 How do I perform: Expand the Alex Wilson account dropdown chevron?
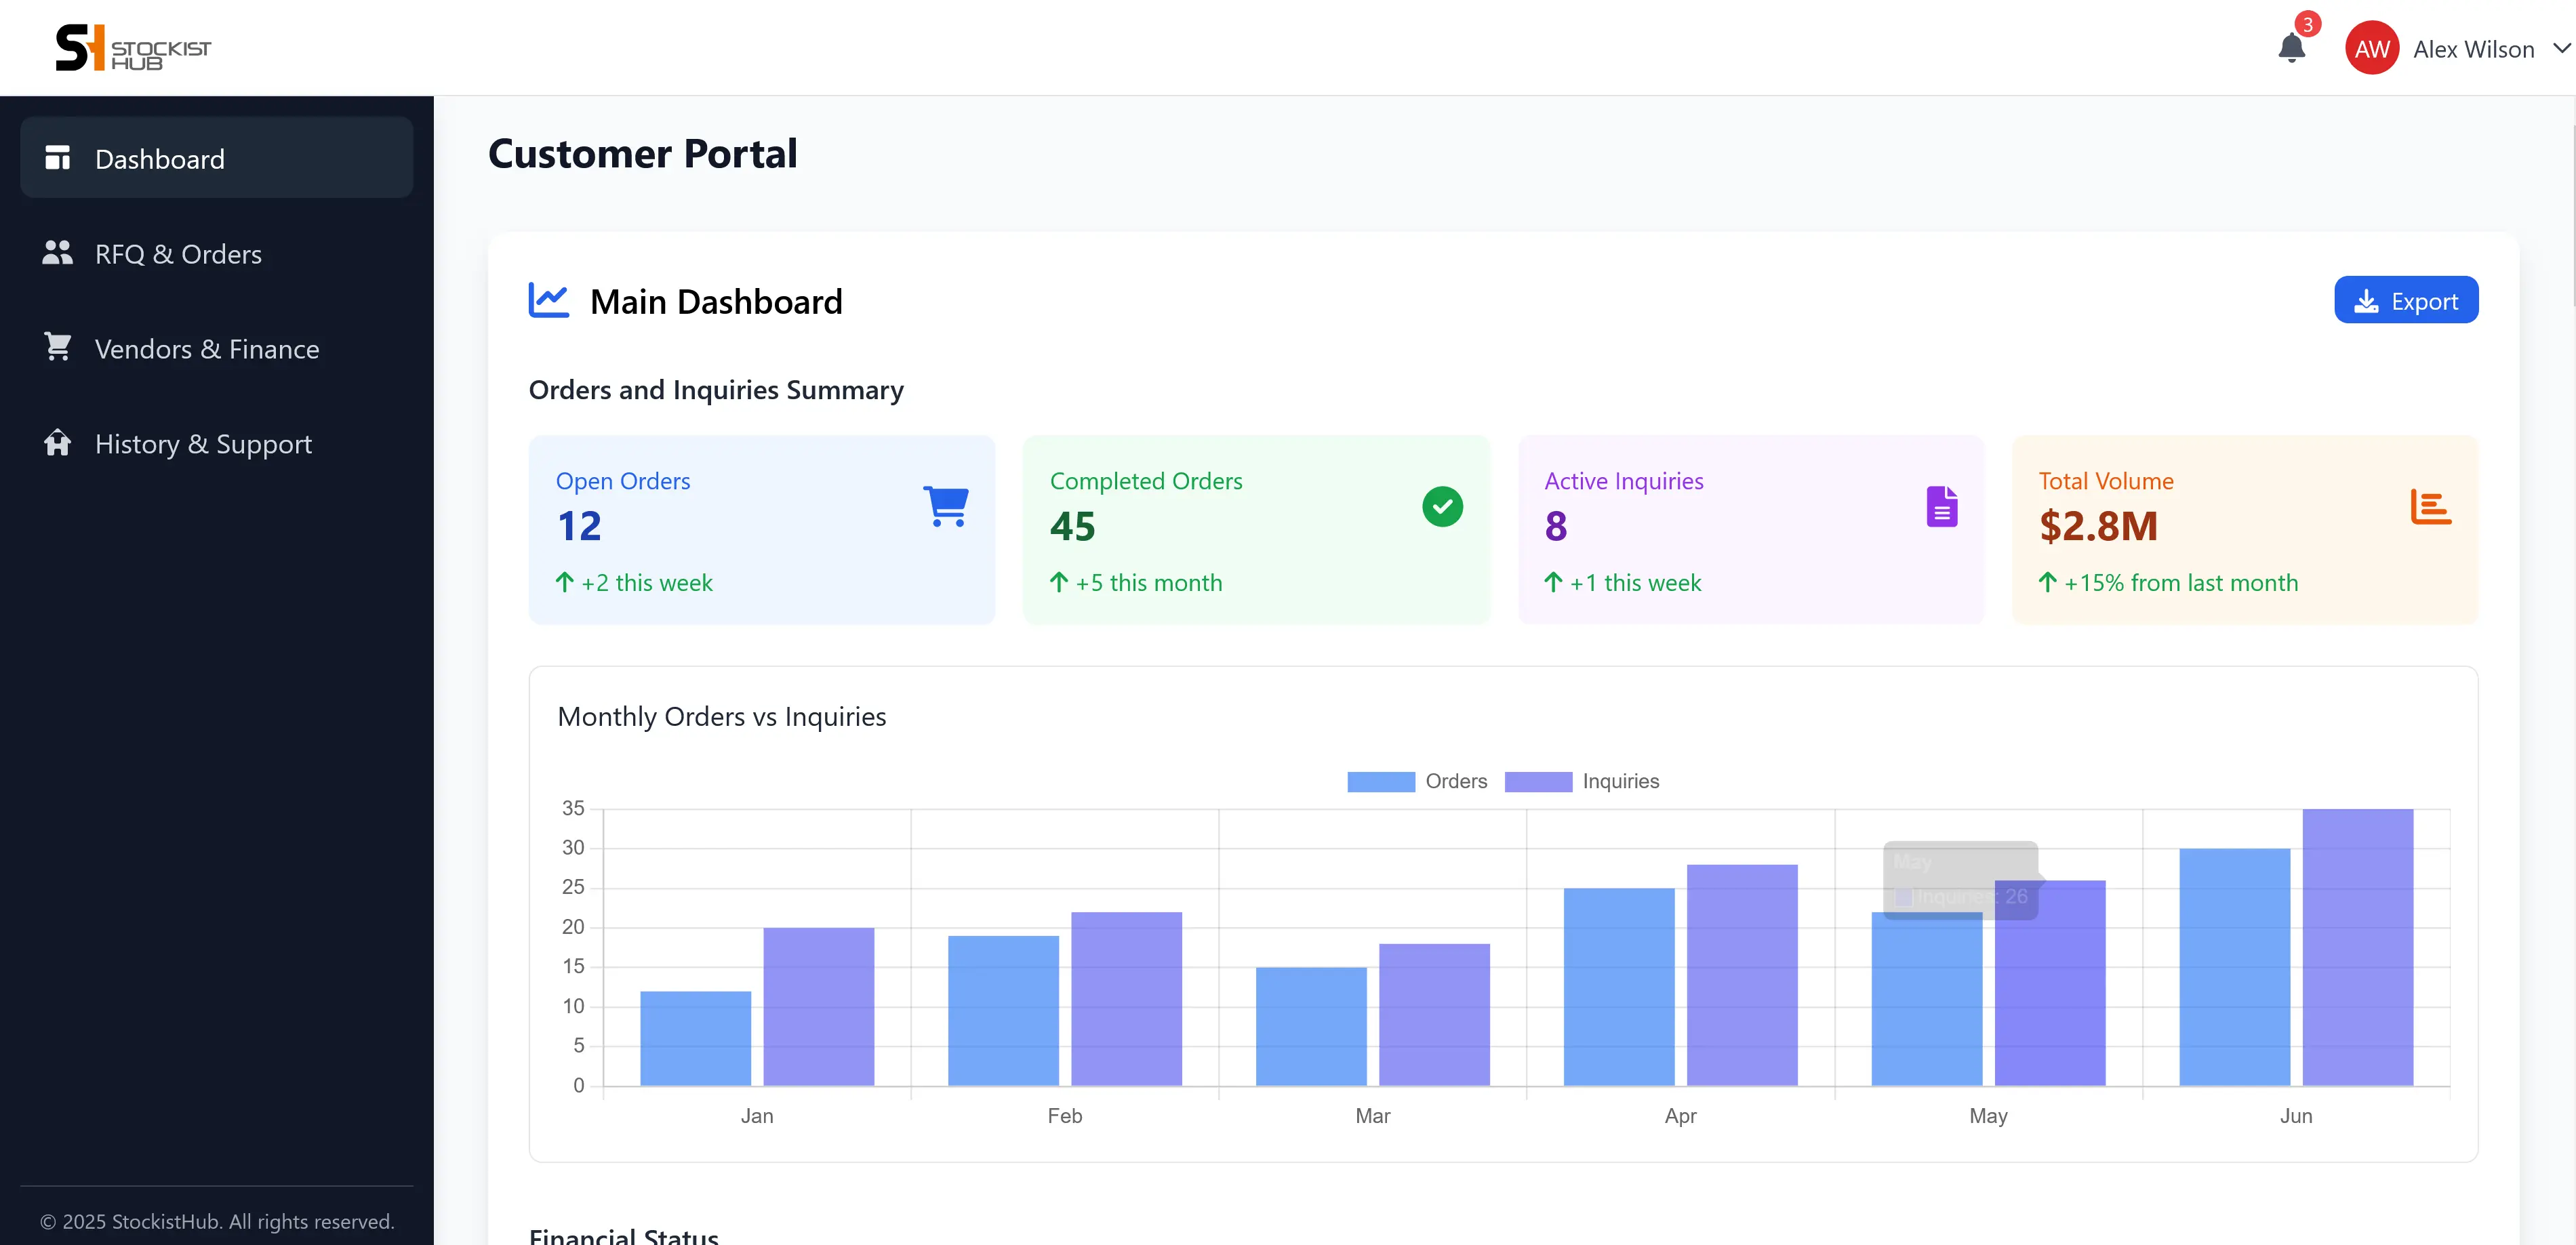click(x=2562, y=48)
